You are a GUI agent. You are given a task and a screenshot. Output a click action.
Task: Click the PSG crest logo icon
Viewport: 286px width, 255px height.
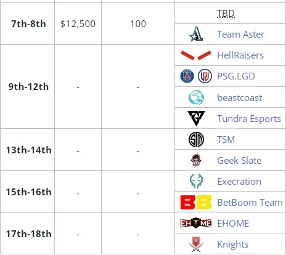(187, 76)
